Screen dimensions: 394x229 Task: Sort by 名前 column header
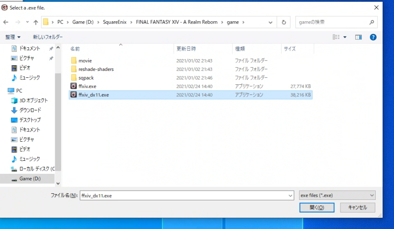75,49
